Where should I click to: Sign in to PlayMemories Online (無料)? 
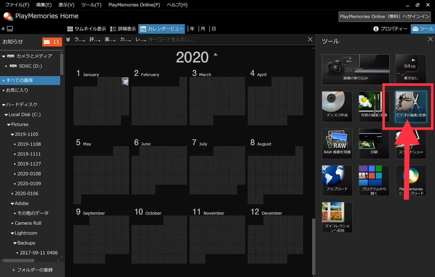click(x=385, y=17)
